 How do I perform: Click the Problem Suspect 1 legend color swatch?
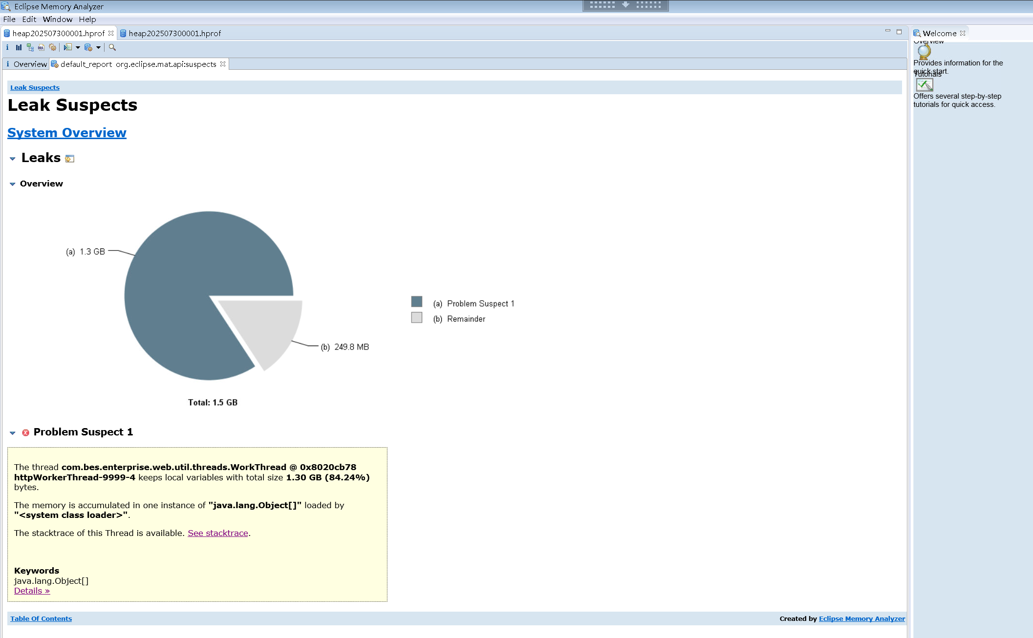[x=417, y=302]
